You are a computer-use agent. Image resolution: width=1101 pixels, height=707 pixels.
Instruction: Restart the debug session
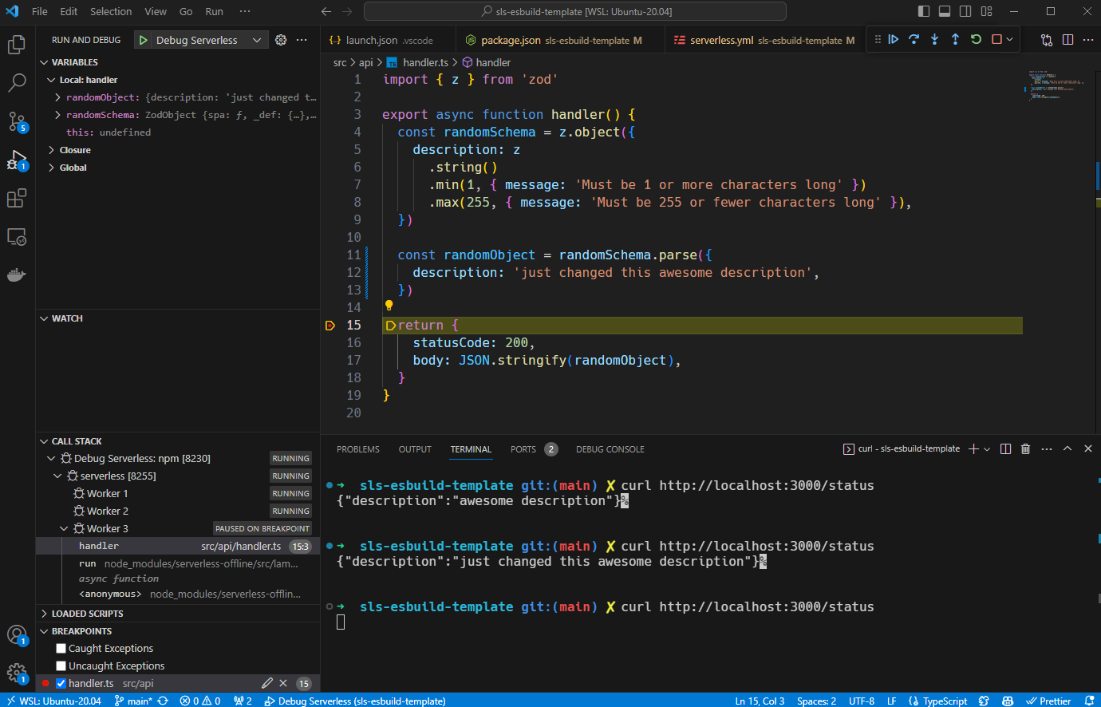click(976, 39)
